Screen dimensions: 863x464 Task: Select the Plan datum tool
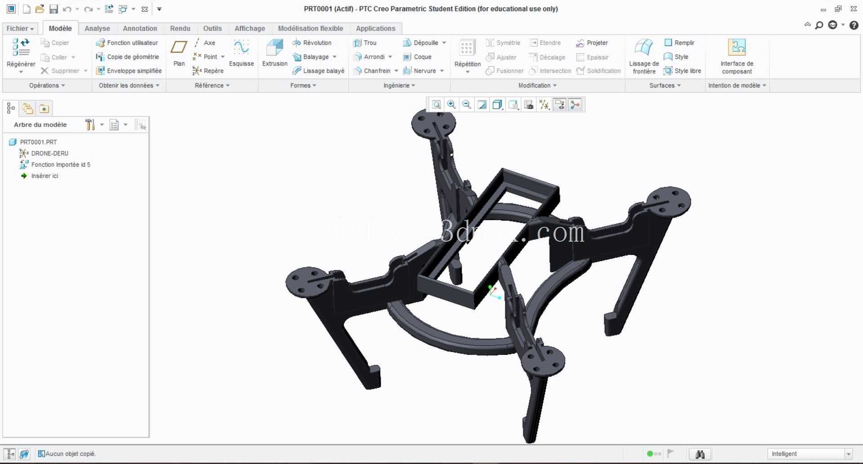pos(179,53)
